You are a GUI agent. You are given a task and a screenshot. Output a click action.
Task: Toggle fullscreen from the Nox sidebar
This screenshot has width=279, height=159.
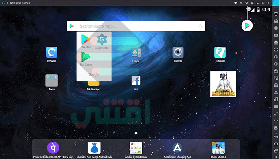[x=276, y=50]
